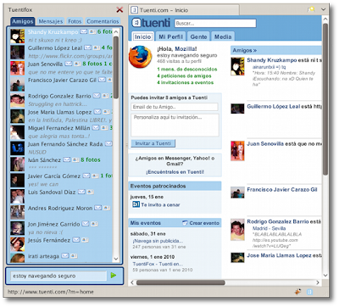This screenshot has width=339, height=307.
Task: Click the Te invito a cenar event icon
Action: [136, 204]
